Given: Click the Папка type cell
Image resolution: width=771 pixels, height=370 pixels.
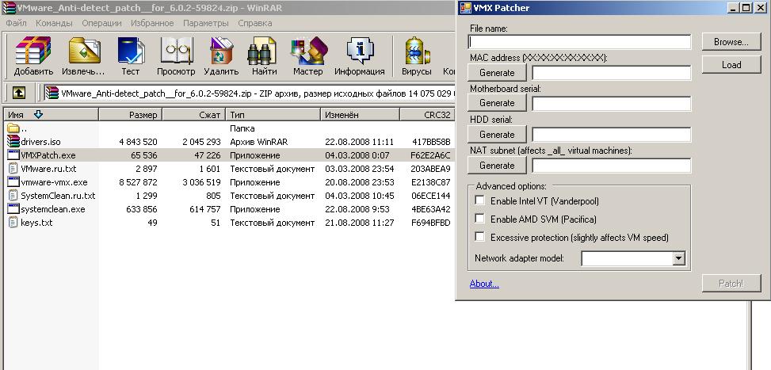Looking at the screenshot, I should [x=242, y=128].
